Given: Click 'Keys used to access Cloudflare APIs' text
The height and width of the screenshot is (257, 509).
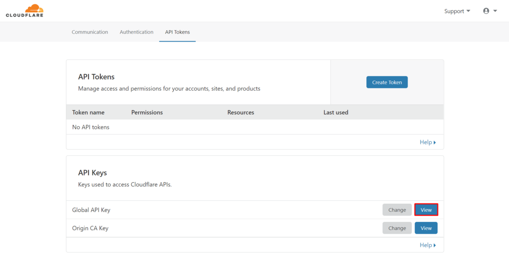Looking at the screenshot, I should pyautogui.click(x=125, y=185).
